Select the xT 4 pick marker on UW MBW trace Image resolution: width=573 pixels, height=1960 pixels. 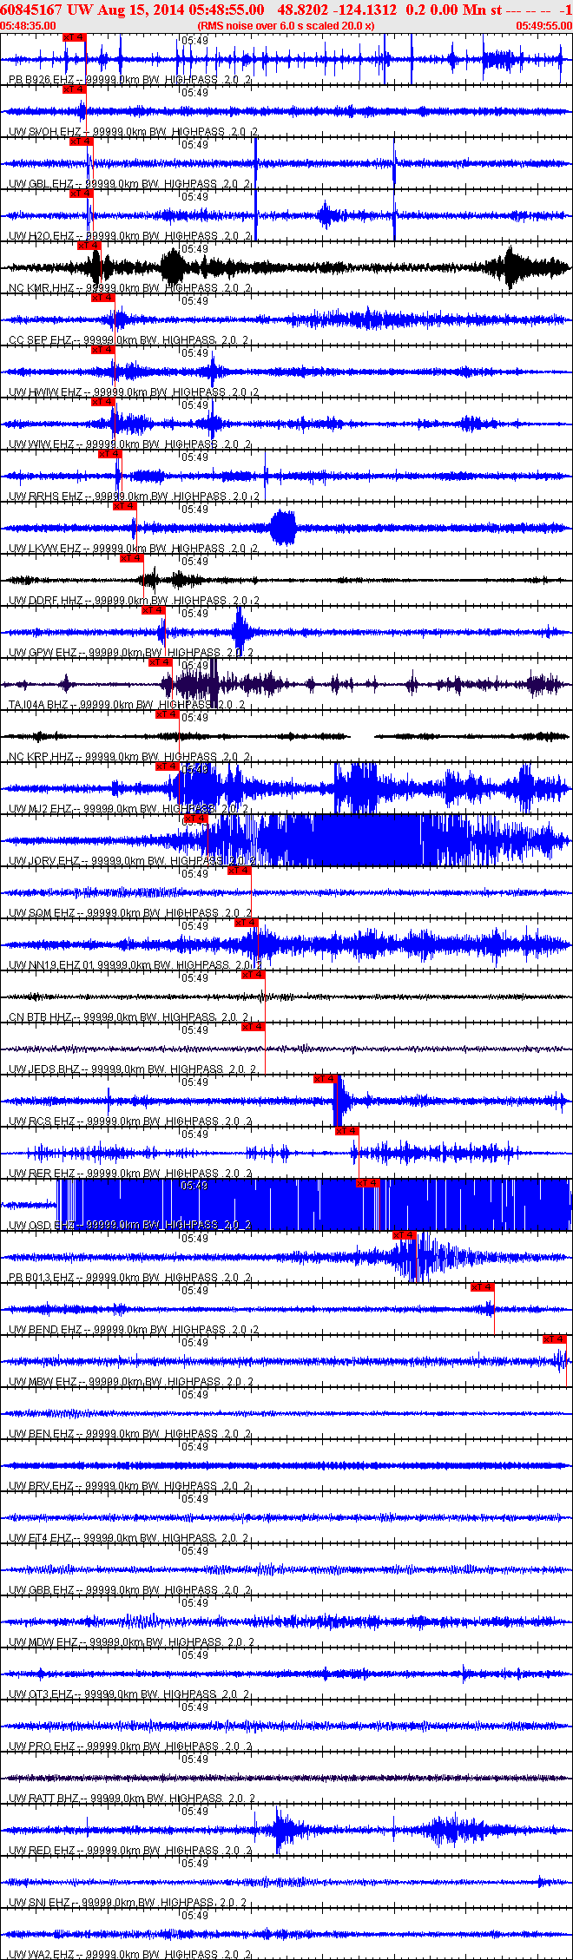tap(555, 1339)
